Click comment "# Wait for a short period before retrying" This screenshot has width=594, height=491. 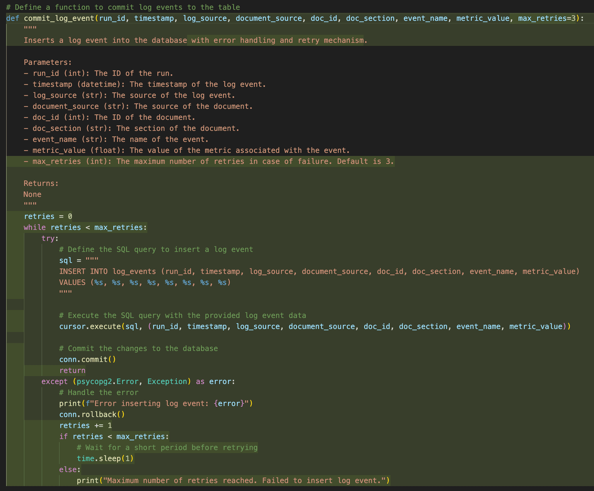tap(167, 448)
